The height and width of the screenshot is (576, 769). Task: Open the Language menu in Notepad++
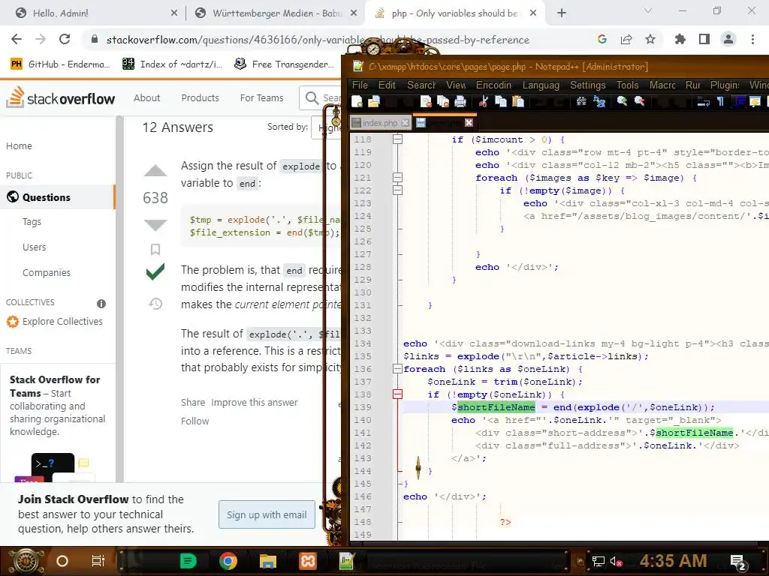pyautogui.click(x=541, y=85)
